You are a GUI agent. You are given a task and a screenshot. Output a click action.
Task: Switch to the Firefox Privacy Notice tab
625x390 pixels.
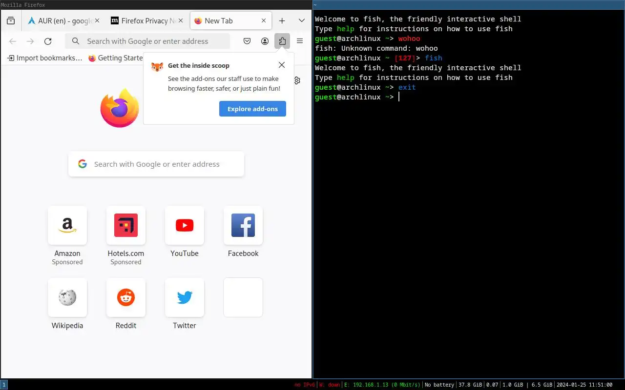(147, 21)
